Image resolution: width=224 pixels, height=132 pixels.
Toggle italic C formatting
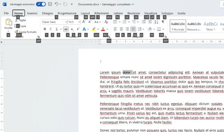tap(51, 29)
